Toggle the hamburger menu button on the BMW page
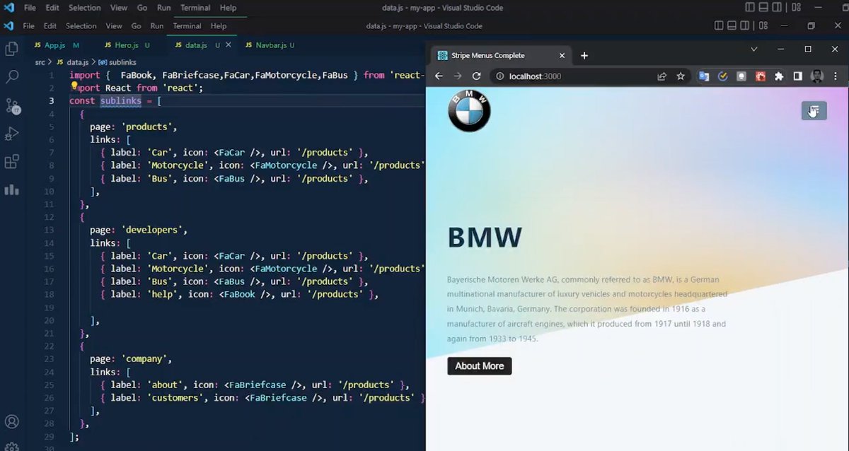Screen dimensions: 849x451 click(x=814, y=110)
